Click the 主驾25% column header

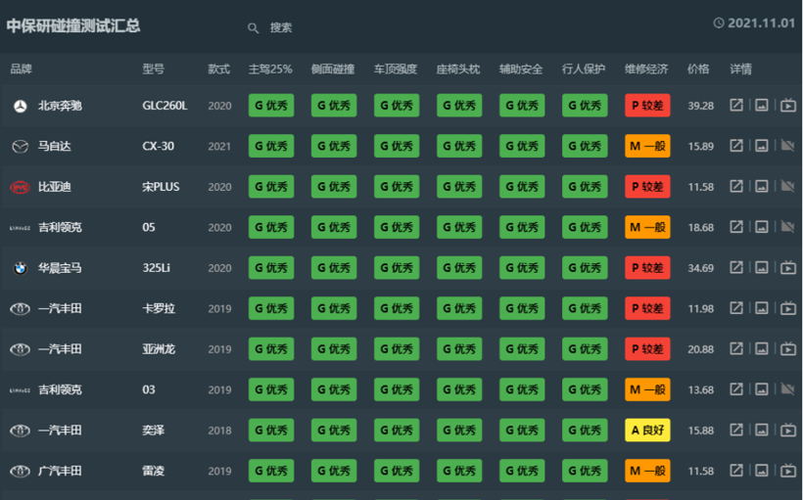click(270, 69)
